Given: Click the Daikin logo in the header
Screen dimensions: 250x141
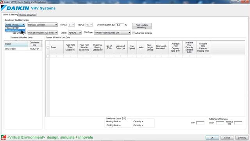Looking at the screenshot, I should [15, 8].
